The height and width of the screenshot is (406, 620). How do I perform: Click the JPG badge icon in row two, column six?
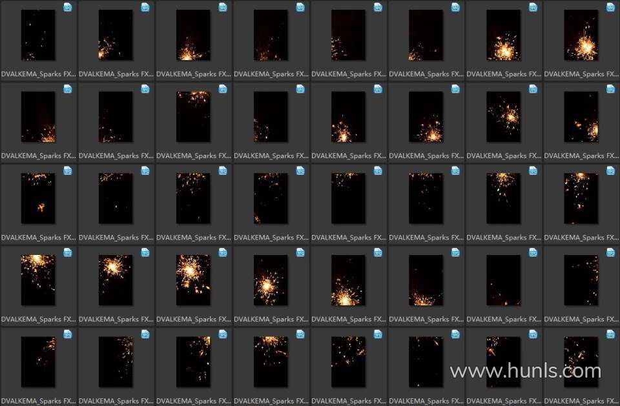click(455, 89)
